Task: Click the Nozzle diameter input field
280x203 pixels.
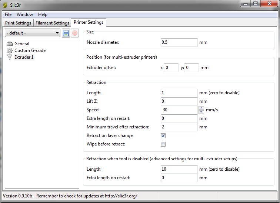Action: click(x=179, y=42)
